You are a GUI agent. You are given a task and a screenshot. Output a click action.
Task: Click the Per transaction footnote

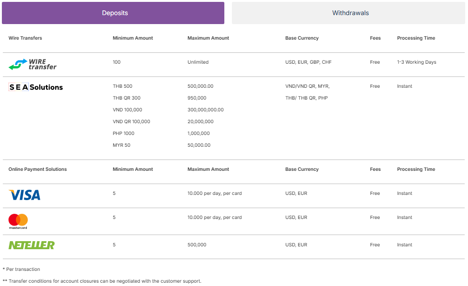coord(21,269)
